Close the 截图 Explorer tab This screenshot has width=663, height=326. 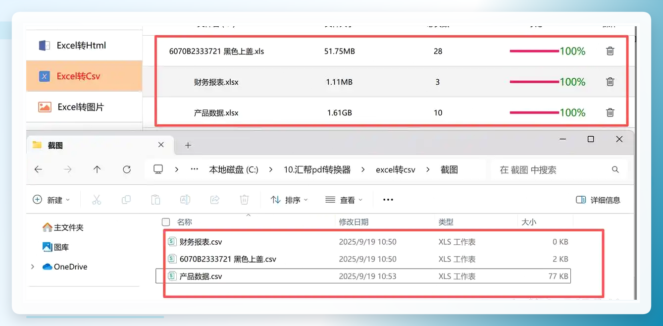click(161, 145)
